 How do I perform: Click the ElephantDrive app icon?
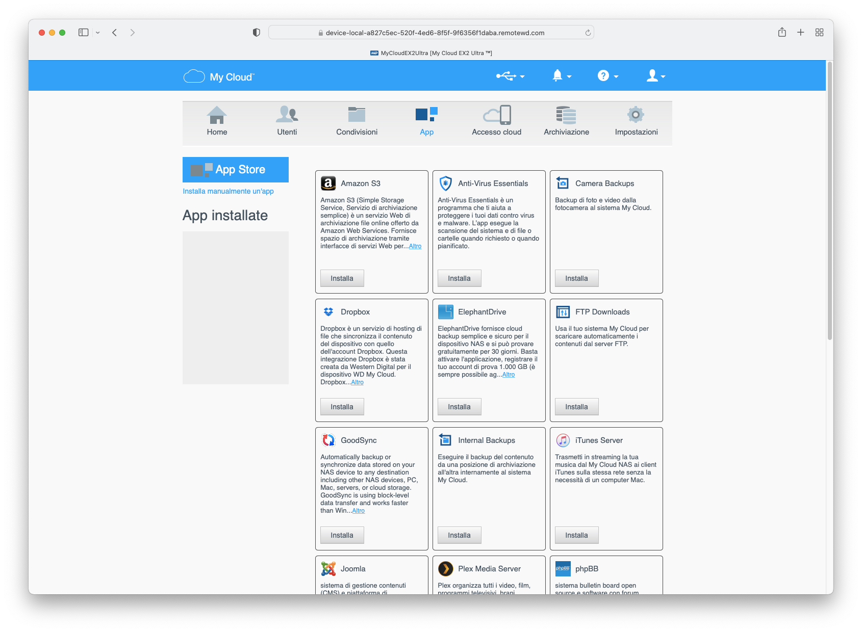tap(446, 311)
